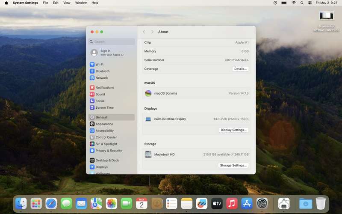Image resolution: width=342 pixels, height=214 pixels.
Task: Click the 8 GB memory value
Action: (x=245, y=51)
